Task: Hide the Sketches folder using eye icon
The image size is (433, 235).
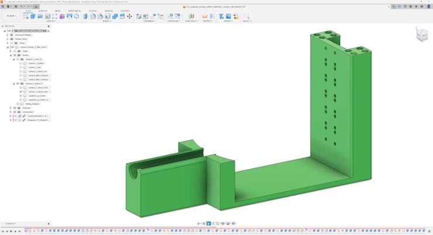Action: pyautogui.click(x=15, y=108)
